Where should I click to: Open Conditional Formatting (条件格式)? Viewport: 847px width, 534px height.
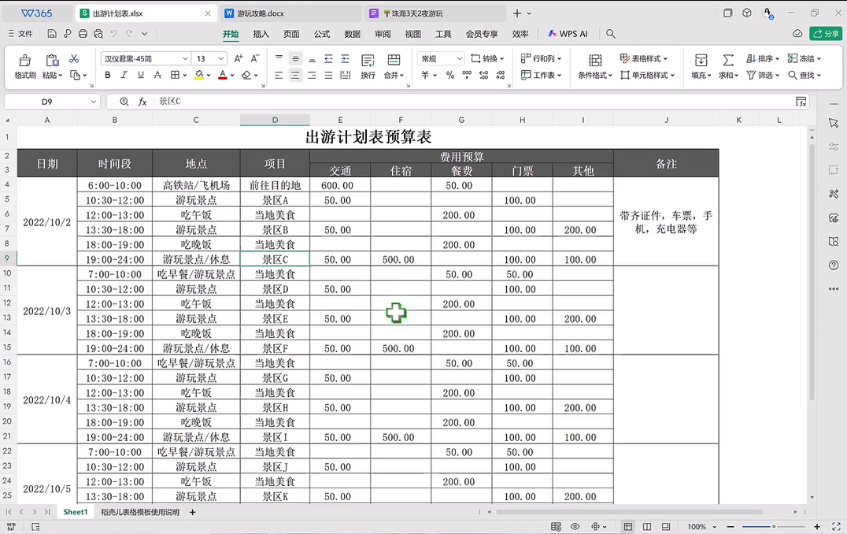(595, 66)
